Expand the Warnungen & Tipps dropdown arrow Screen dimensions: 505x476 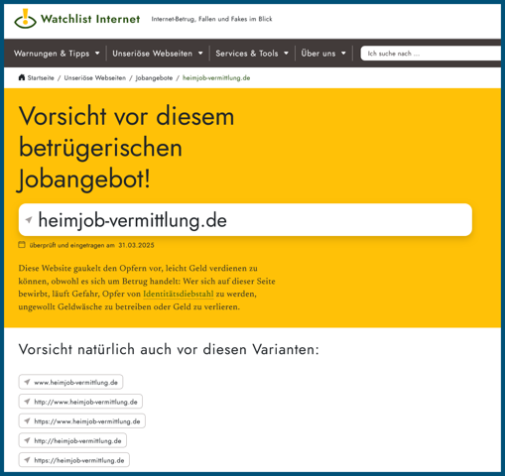[97, 54]
